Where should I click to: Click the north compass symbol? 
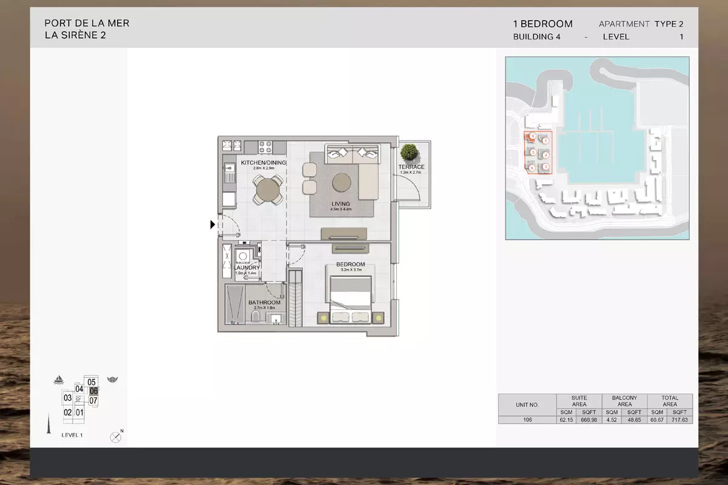pyautogui.click(x=116, y=436)
